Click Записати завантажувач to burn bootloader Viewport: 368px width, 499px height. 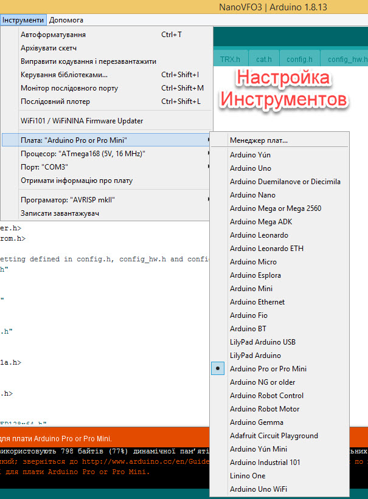click(x=60, y=213)
